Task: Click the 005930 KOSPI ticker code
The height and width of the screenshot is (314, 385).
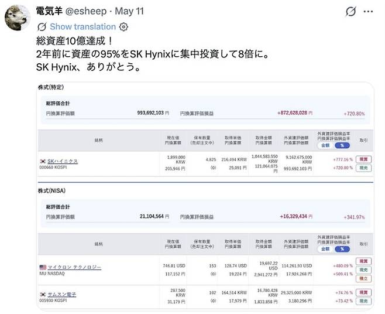Action: tap(53, 301)
